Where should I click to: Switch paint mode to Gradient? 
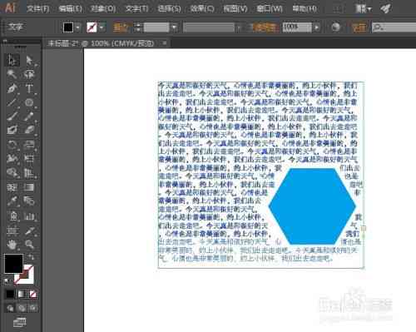coord(22,294)
